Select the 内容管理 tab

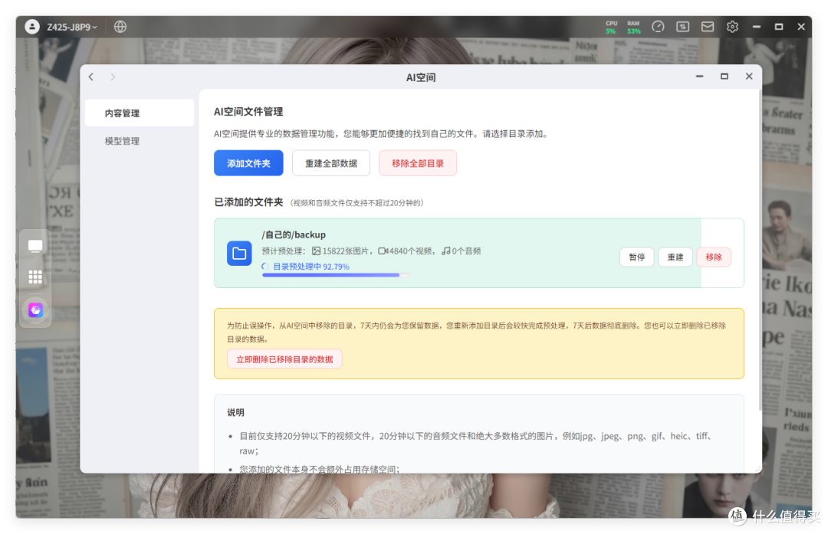point(140,113)
